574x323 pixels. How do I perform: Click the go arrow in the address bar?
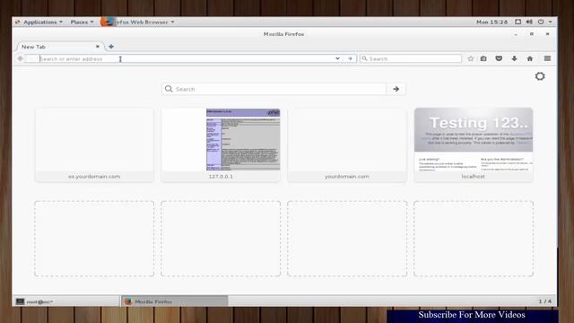[350, 58]
